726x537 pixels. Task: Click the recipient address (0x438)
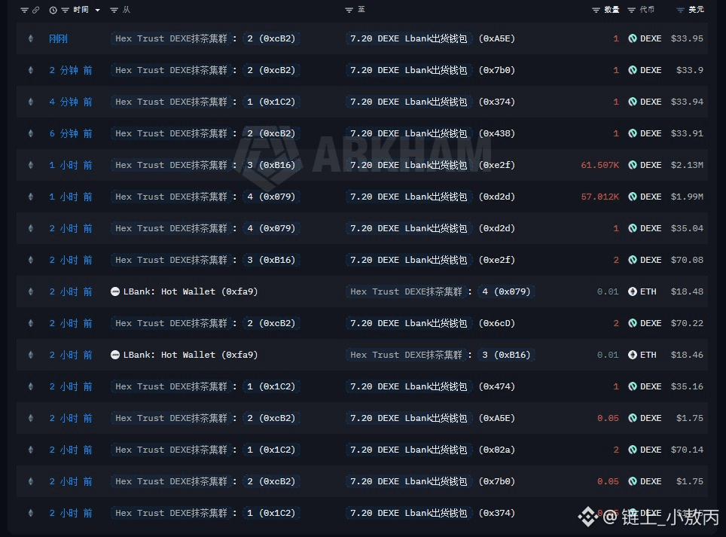point(497,134)
